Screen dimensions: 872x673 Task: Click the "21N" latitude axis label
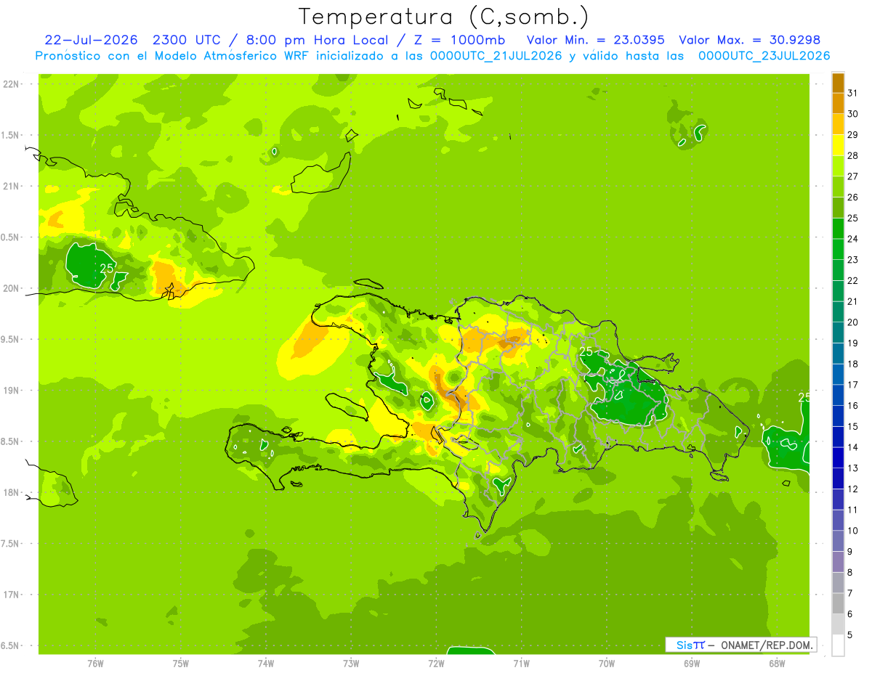tap(12, 187)
